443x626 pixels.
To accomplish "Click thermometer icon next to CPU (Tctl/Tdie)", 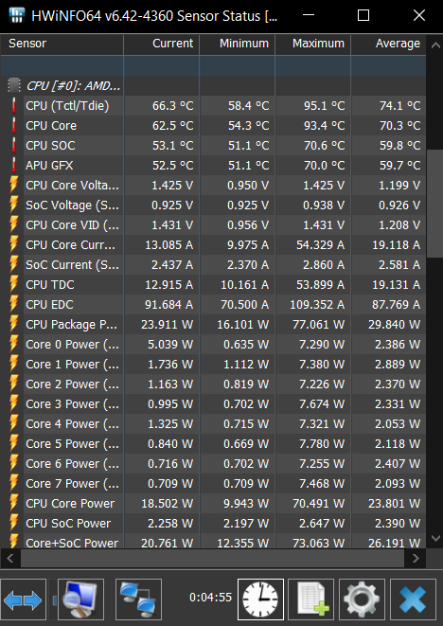I will pyautogui.click(x=14, y=105).
